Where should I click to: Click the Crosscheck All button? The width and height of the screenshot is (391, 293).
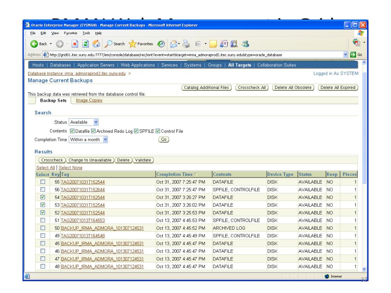pos(253,88)
